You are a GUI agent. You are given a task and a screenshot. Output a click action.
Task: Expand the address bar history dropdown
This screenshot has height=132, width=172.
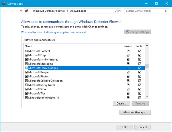click(x=116, y=11)
